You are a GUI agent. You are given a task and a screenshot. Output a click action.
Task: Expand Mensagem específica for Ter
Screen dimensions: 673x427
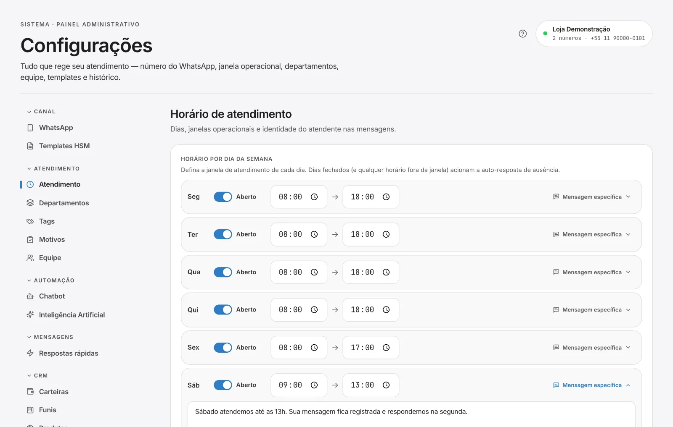coord(592,234)
